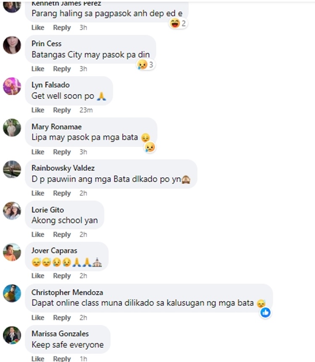Open Lyn Falsado's profile avatar

(x=12, y=87)
